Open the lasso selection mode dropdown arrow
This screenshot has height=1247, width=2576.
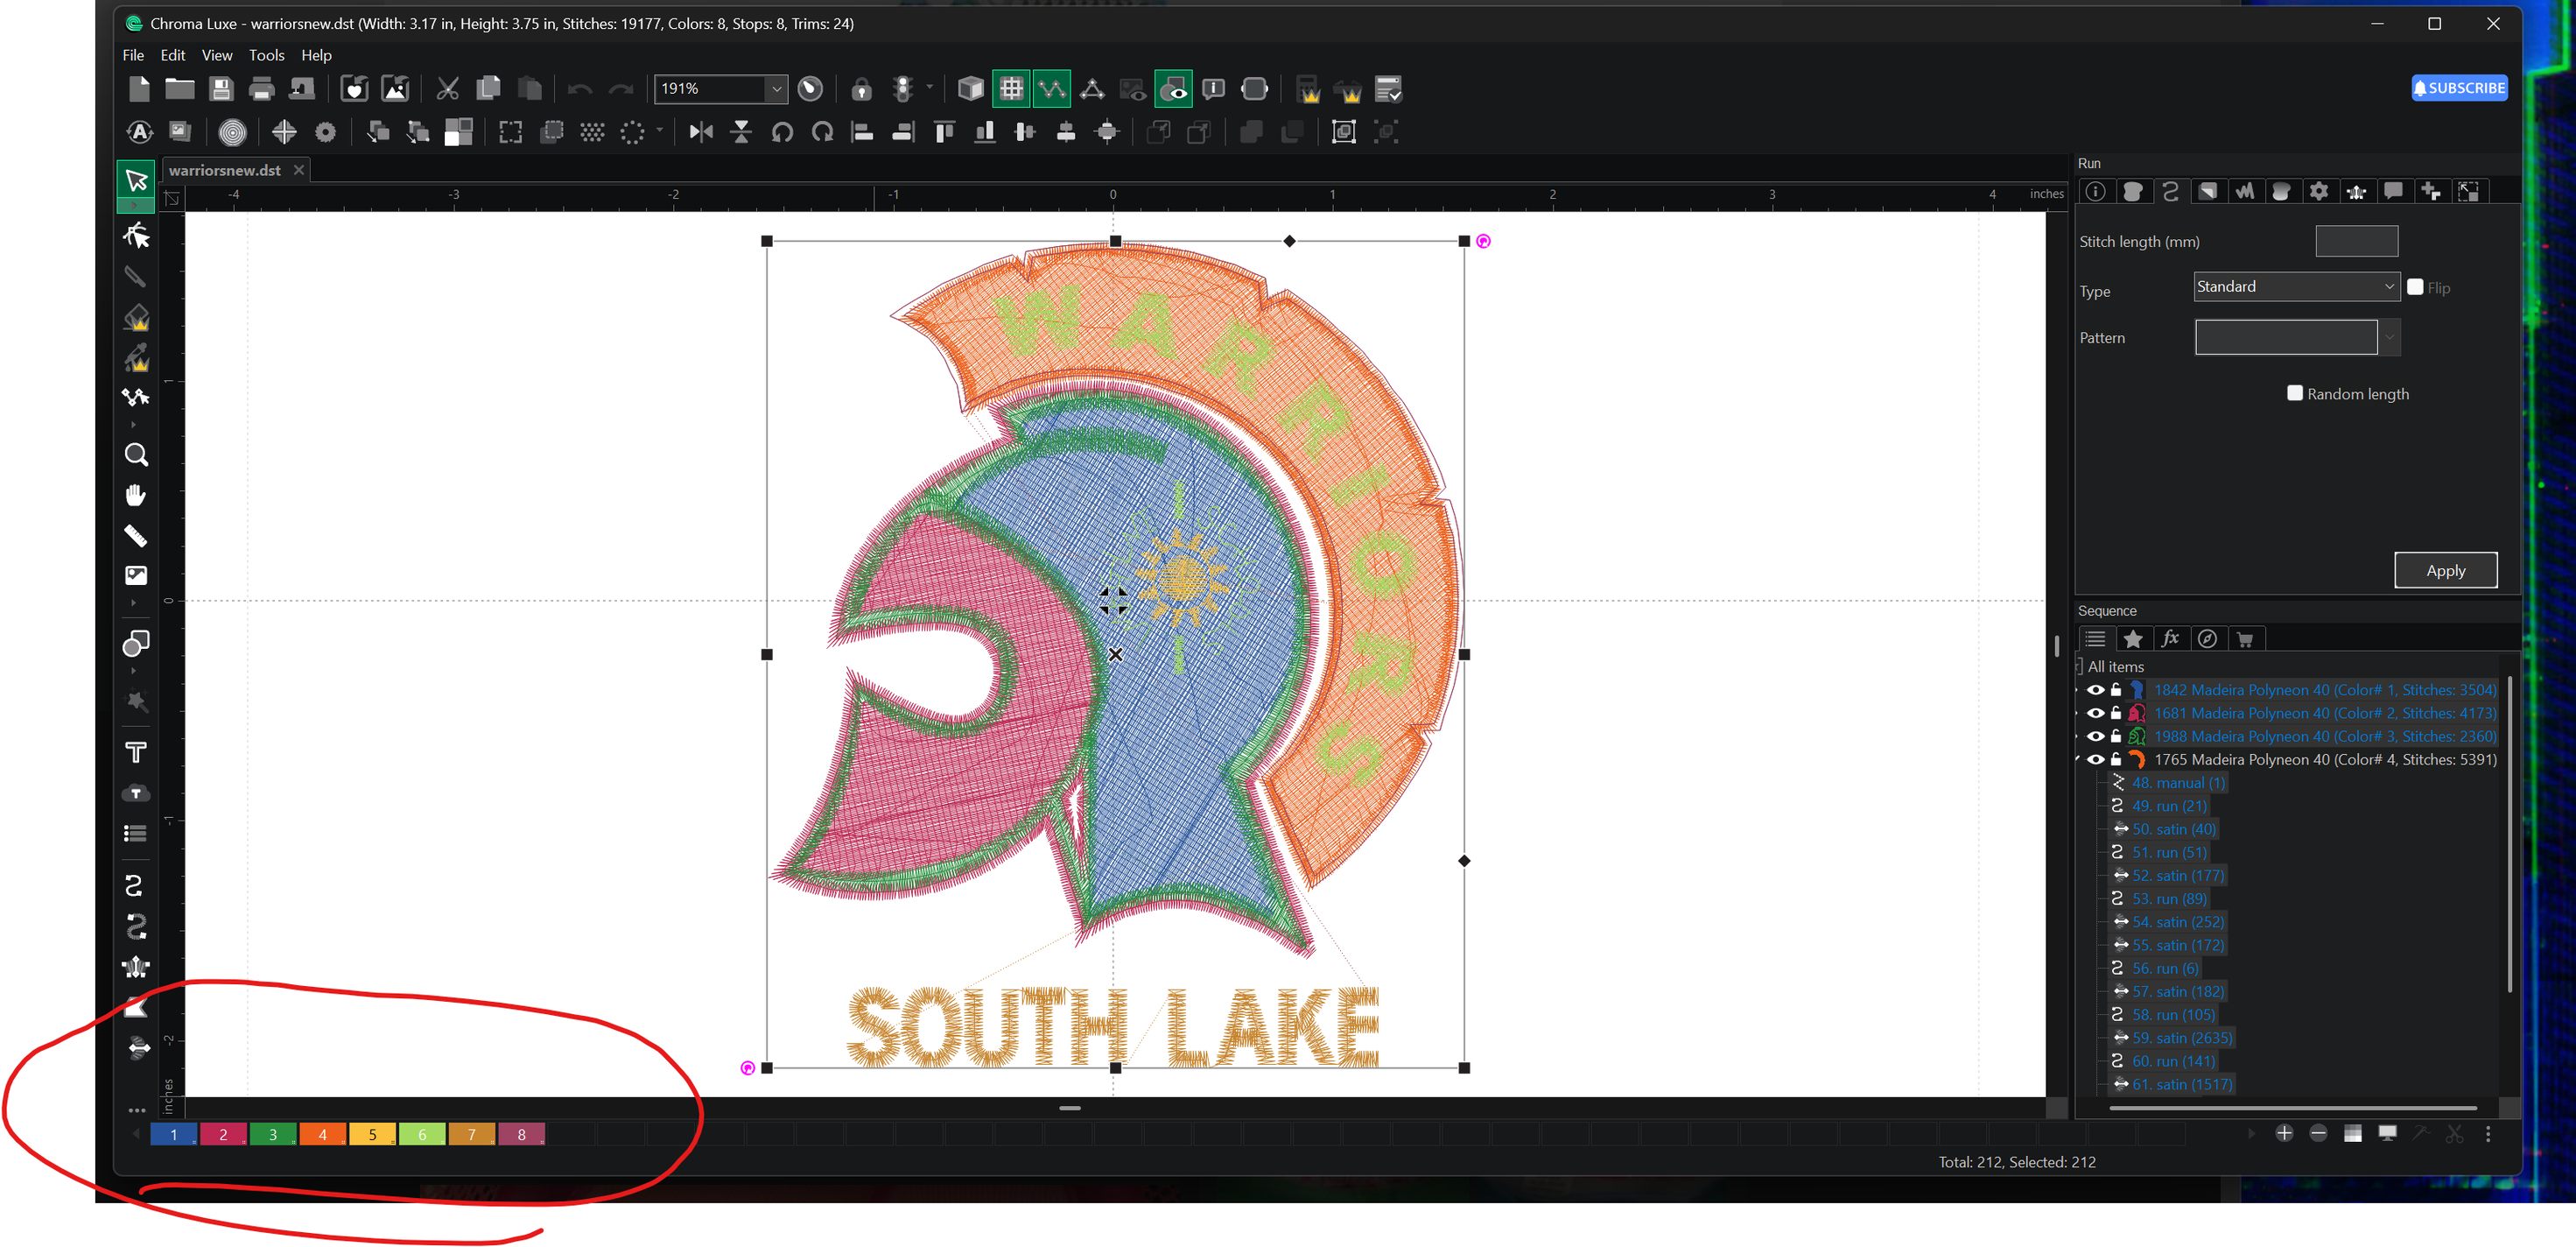tap(659, 129)
